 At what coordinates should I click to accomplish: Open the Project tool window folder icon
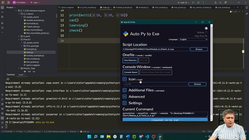[x=2, y=7]
